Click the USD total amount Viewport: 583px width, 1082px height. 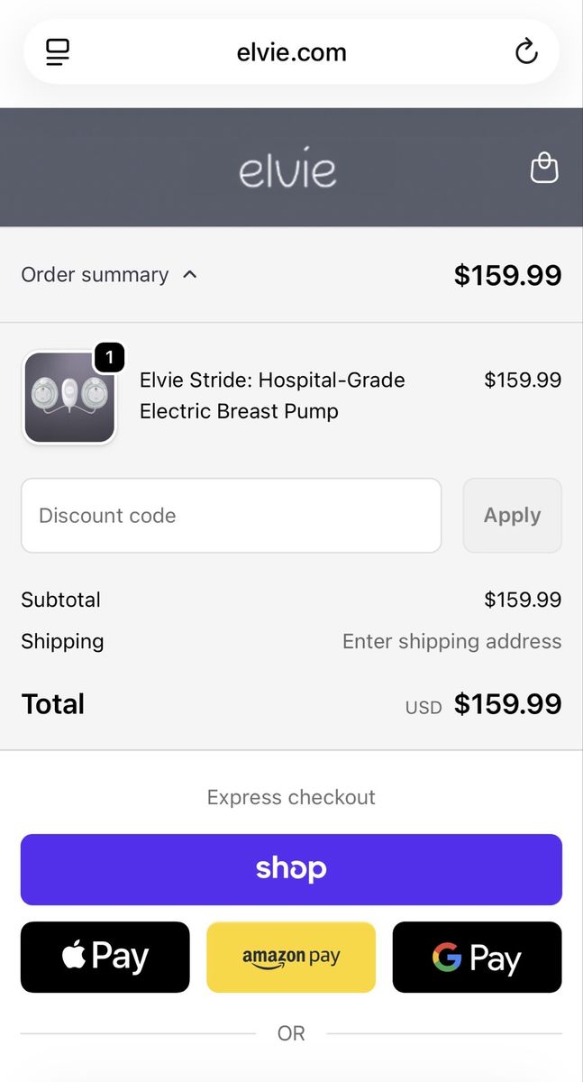[507, 704]
